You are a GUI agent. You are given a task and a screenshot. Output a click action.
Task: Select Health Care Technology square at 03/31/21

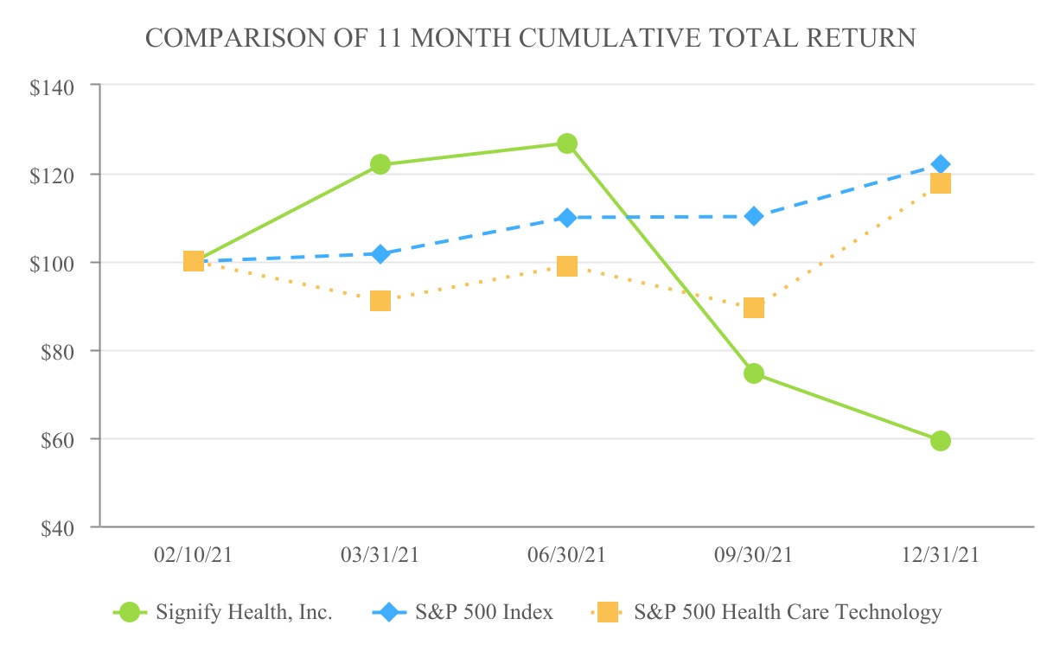[380, 301]
